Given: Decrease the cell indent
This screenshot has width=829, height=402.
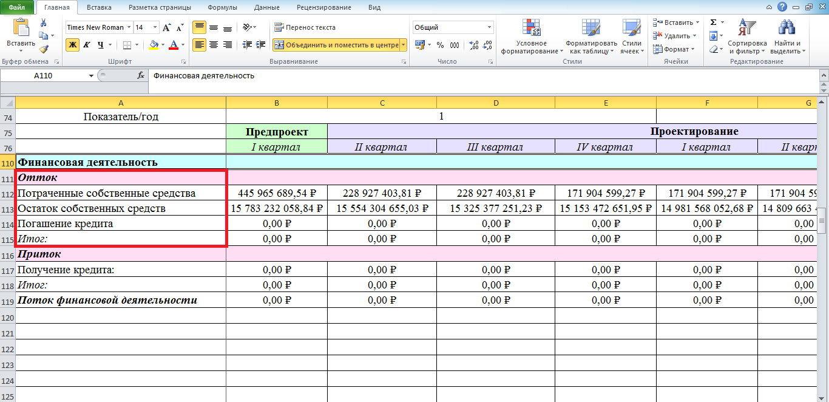Looking at the screenshot, I should [247, 45].
